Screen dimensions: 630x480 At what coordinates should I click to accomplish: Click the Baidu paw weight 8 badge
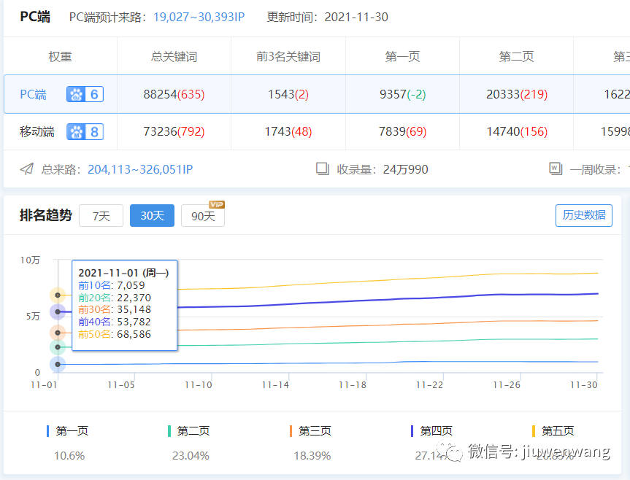[85, 132]
